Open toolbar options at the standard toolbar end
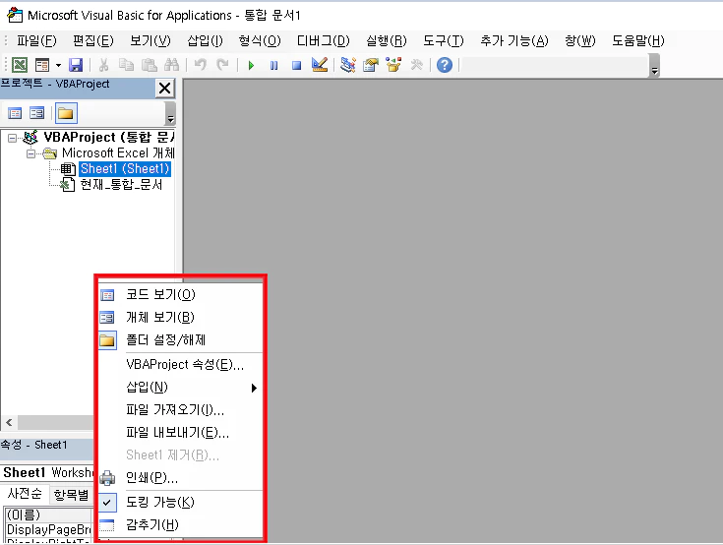This screenshot has width=723, height=545. tap(654, 66)
